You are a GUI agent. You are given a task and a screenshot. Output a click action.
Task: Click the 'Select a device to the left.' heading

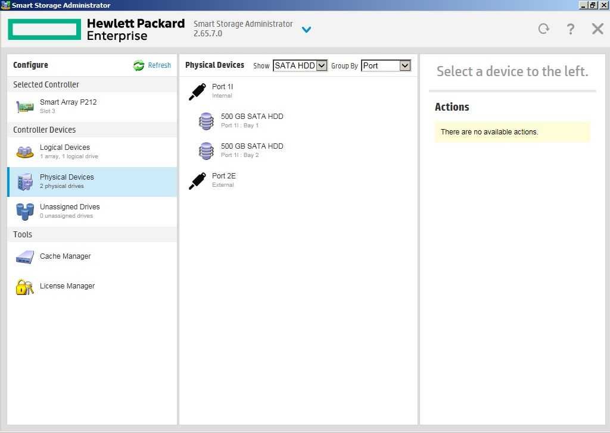click(512, 71)
